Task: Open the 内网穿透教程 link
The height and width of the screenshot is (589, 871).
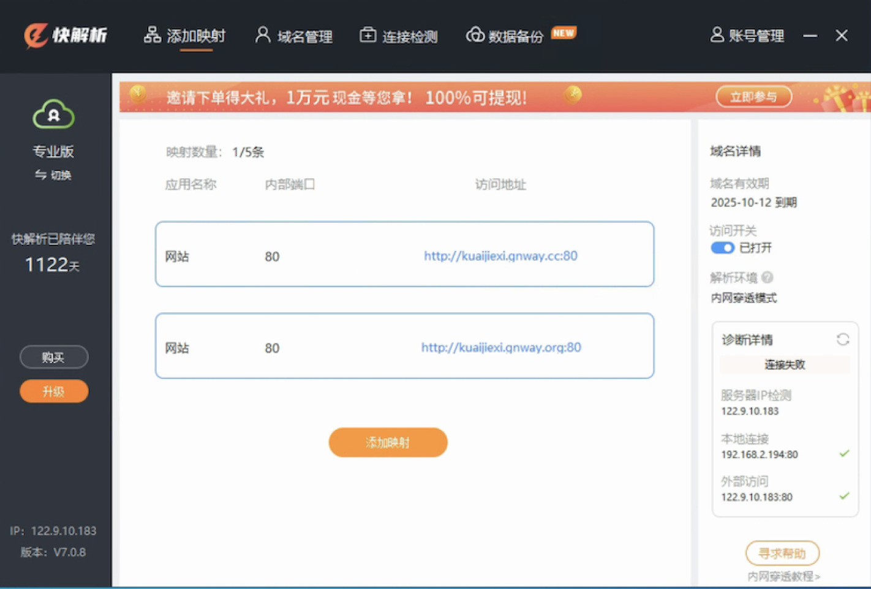Action: click(x=783, y=576)
